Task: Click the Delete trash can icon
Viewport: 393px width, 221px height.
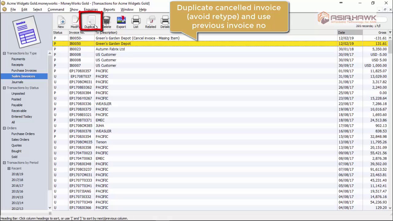Action: 107,22
